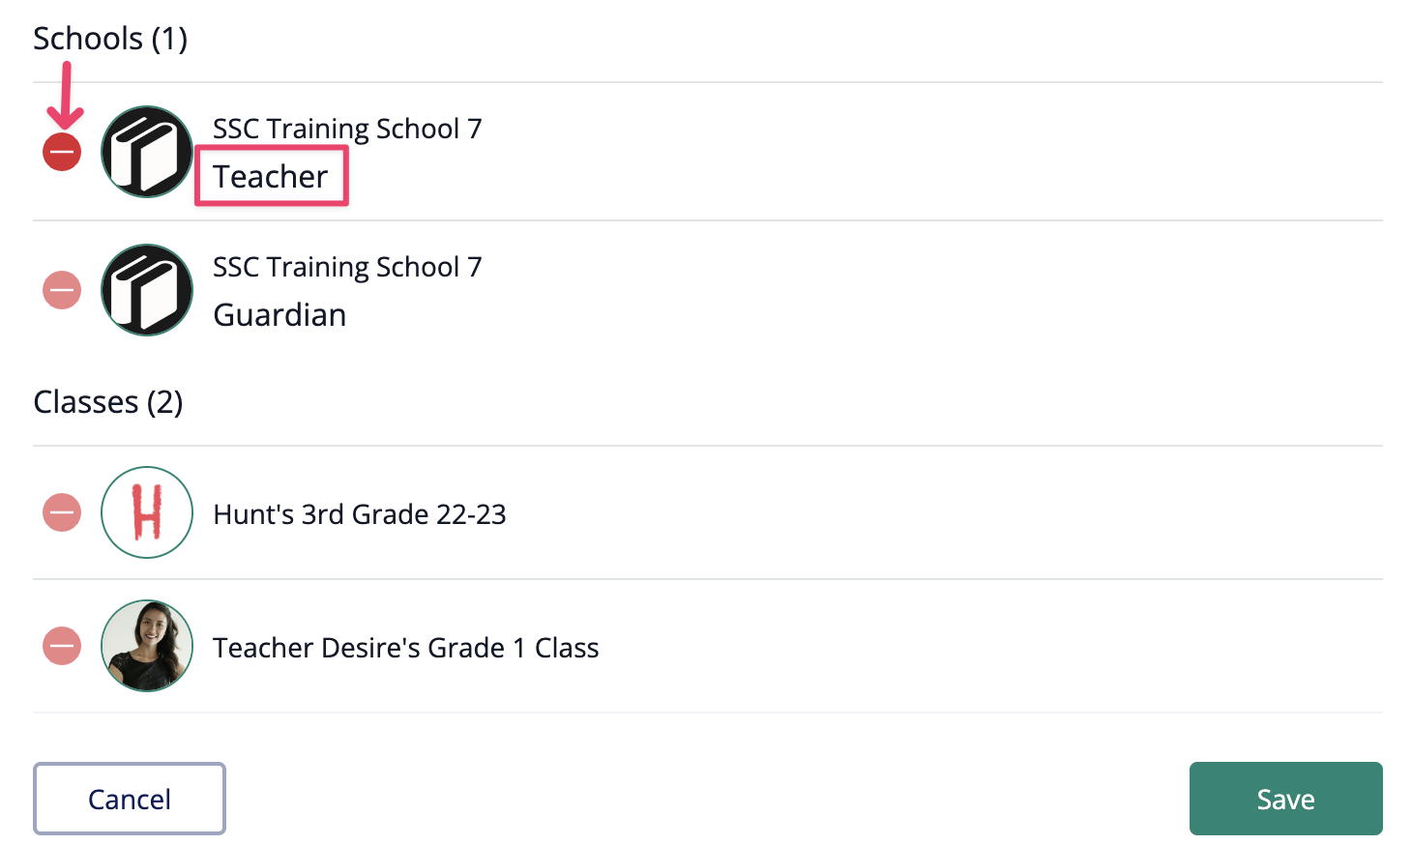Click the Guardian role label
1412x845 pixels.
click(x=279, y=315)
